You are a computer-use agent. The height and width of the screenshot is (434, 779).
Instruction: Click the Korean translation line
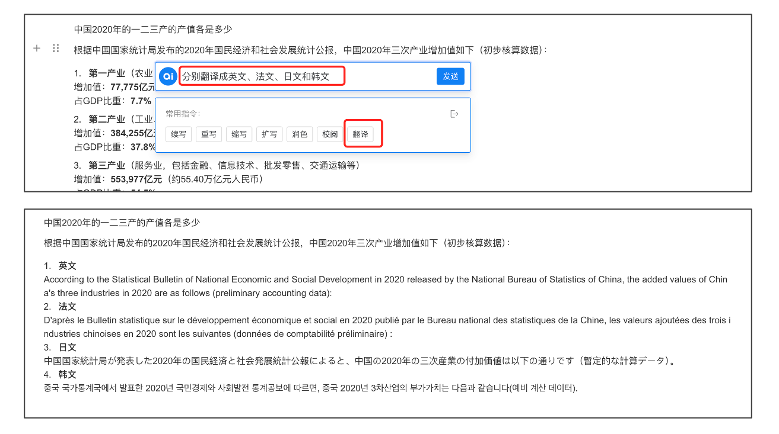click(311, 388)
